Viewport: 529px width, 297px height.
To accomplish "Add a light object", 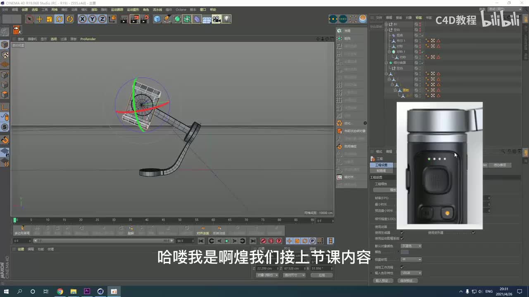I will click(226, 19).
